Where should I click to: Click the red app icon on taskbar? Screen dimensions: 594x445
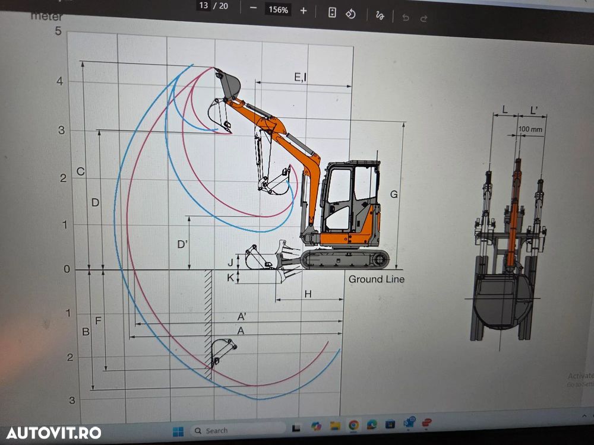pyautogui.click(x=427, y=422)
